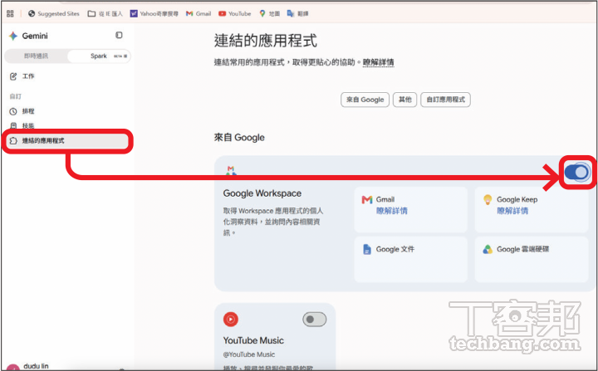The height and width of the screenshot is (371, 598).
Task: Select connected apps in sidebar
Action: 67,141
